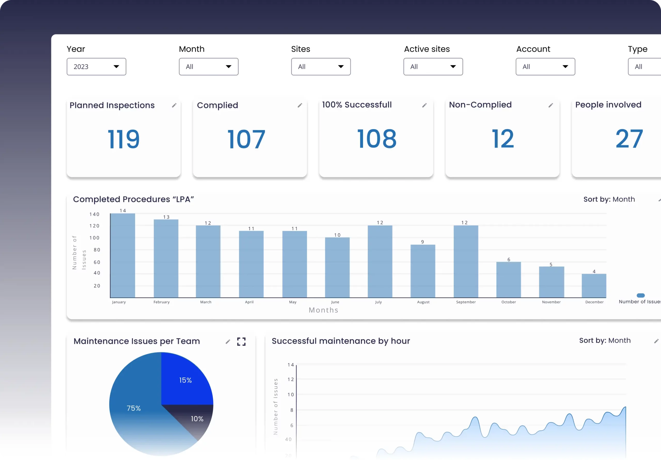This screenshot has width=661, height=460.
Task: Open the Active sites filter dropdown
Action: [433, 67]
